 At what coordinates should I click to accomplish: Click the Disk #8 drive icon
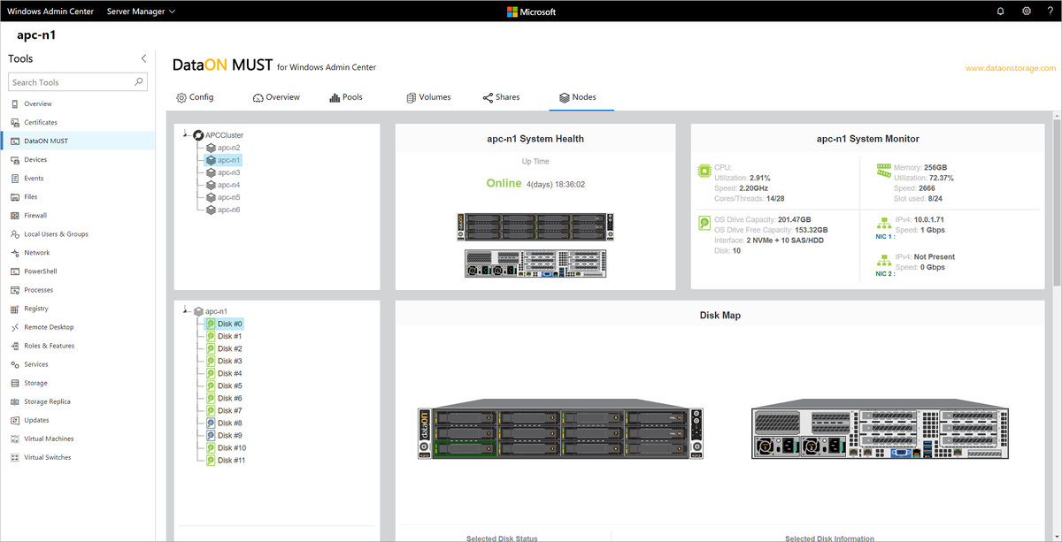point(211,423)
